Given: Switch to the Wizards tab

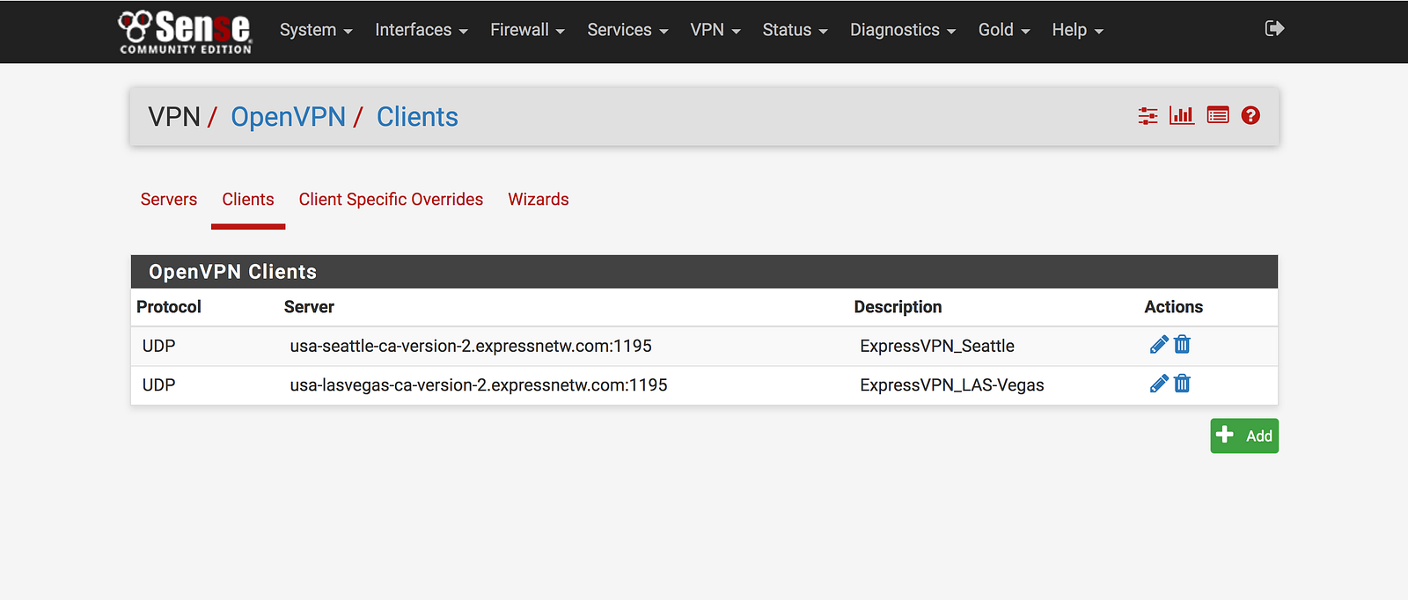Looking at the screenshot, I should pos(539,200).
